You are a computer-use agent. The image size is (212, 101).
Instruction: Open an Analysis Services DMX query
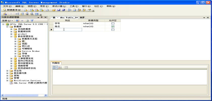coord(37,10)
